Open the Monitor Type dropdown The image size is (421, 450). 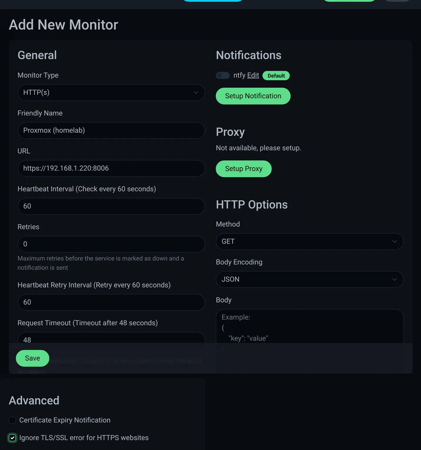click(x=111, y=93)
